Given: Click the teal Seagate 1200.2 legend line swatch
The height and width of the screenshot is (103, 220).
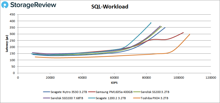Looking at the screenshot, I should click(x=91, y=98).
